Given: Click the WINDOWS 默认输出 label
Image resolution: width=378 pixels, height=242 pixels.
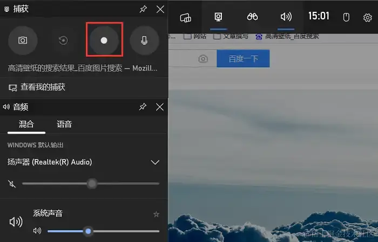Looking at the screenshot, I should click(x=36, y=145).
